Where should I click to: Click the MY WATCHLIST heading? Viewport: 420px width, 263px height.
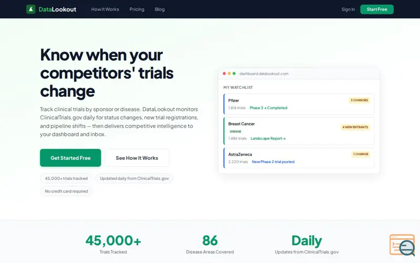pos(238,87)
